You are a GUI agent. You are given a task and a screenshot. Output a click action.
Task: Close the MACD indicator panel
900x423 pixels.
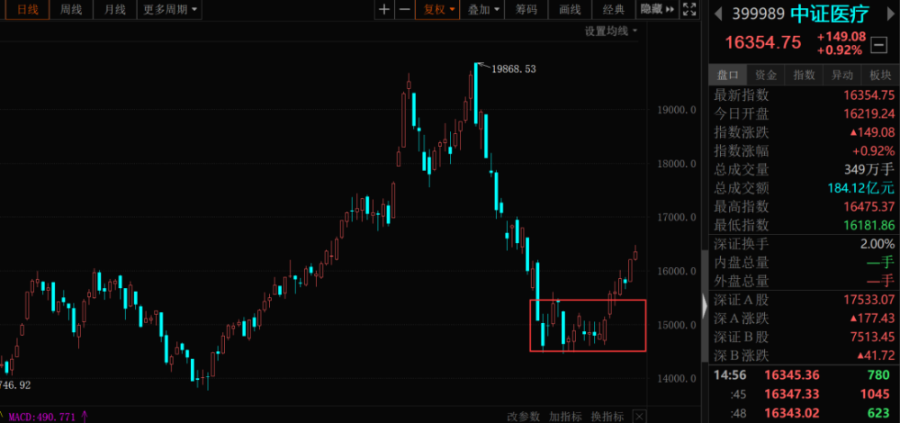[x=640, y=417]
